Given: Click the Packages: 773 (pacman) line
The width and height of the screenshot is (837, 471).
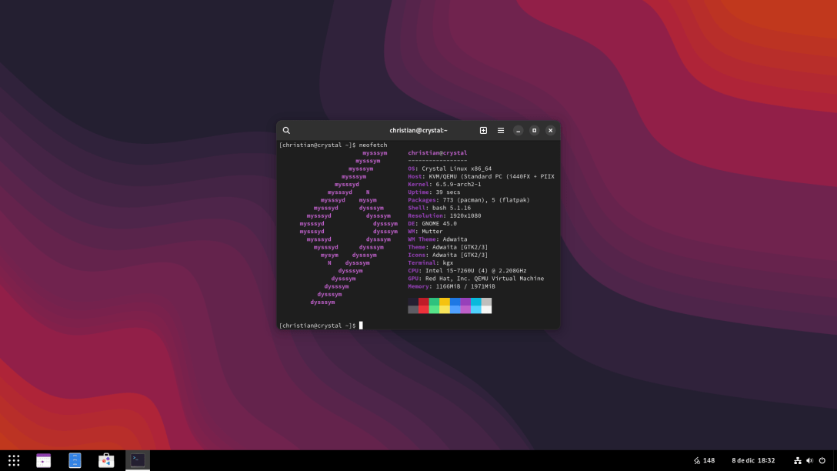Looking at the screenshot, I should [469, 200].
